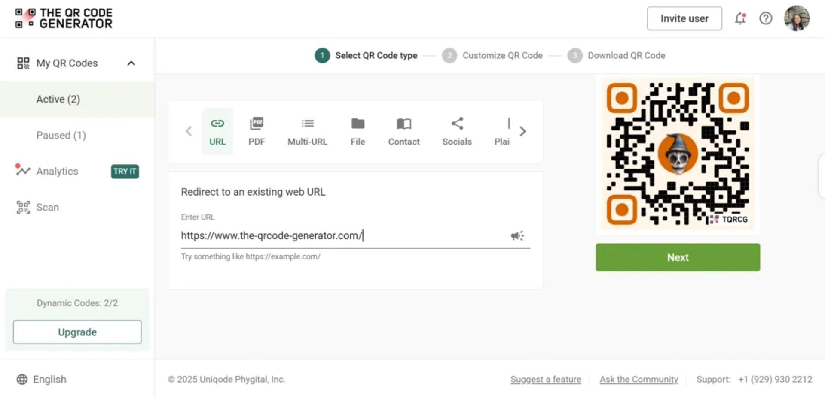Open the Suggest a feature link
This screenshot has height=398, width=825.
tap(546, 380)
